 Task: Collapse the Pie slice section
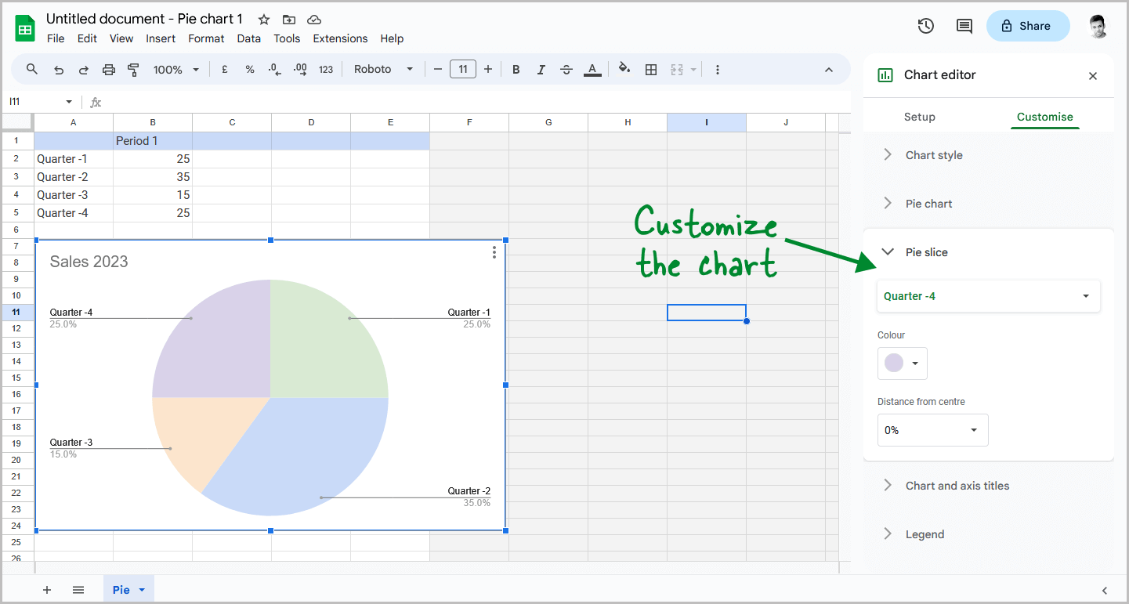point(989,252)
